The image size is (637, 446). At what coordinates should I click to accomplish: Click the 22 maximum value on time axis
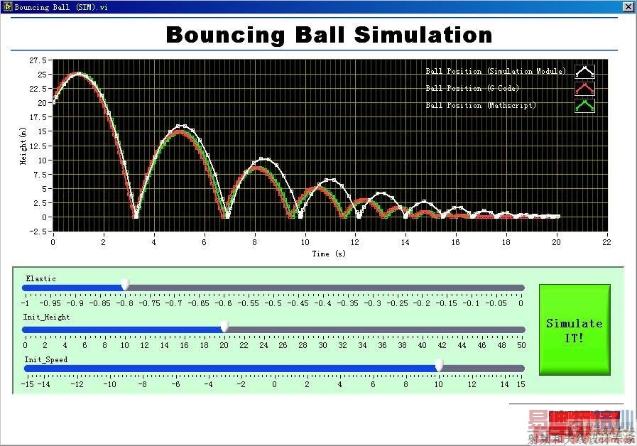606,242
